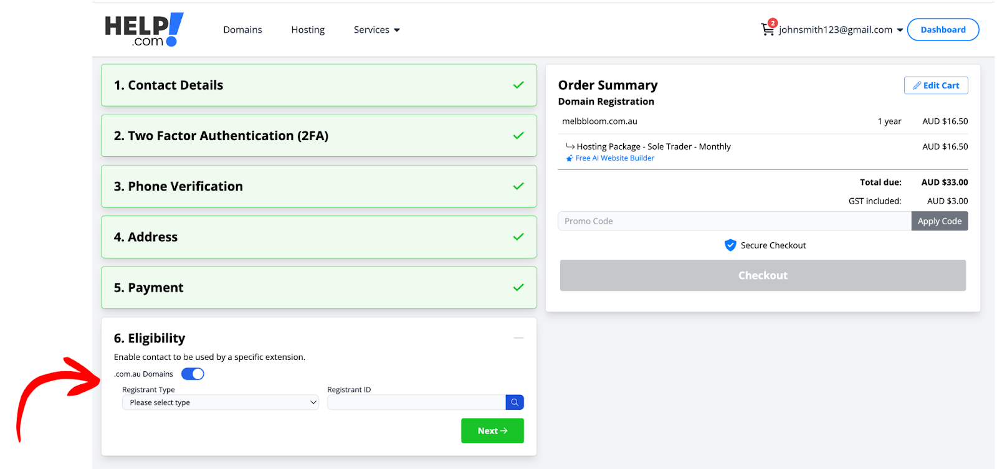Screen dimensions: 997x469
Task: Click the Contact Details green checkmark
Action: tap(518, 85)
